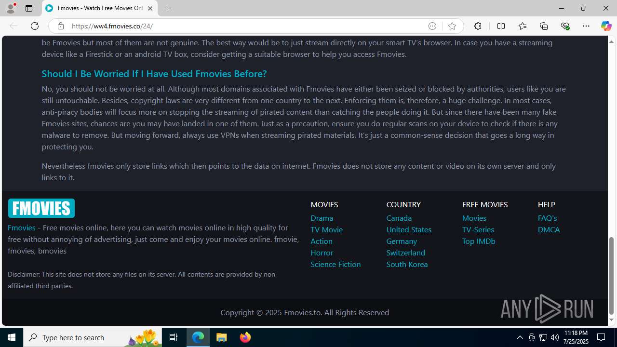Open the Action genre link

(x=321, y=241)
